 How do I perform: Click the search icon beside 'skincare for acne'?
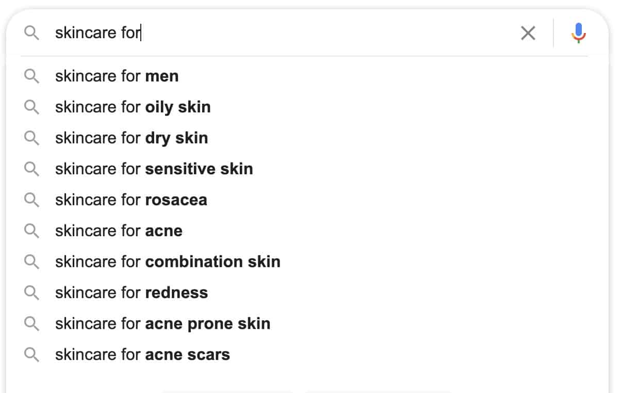(31, 231)
